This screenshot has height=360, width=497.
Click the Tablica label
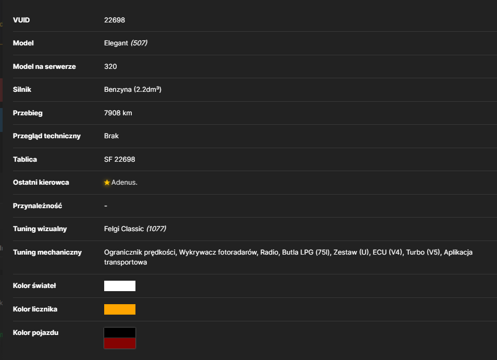pos(24,159)
